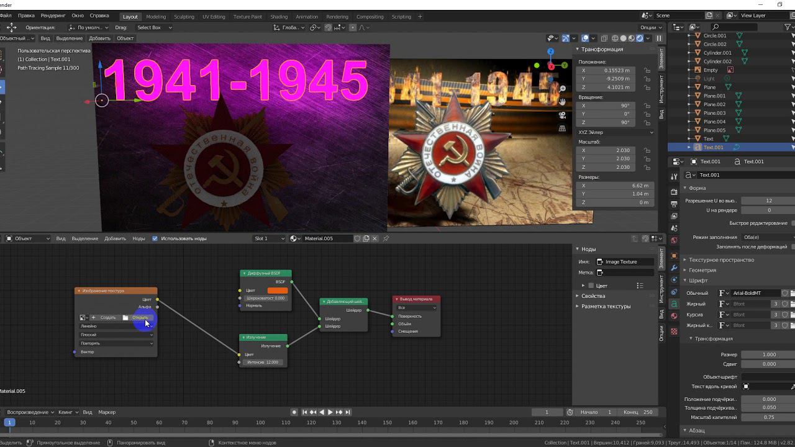Open the Справка help menu
This screenshot has height=447, width=795.
(99, 16)
